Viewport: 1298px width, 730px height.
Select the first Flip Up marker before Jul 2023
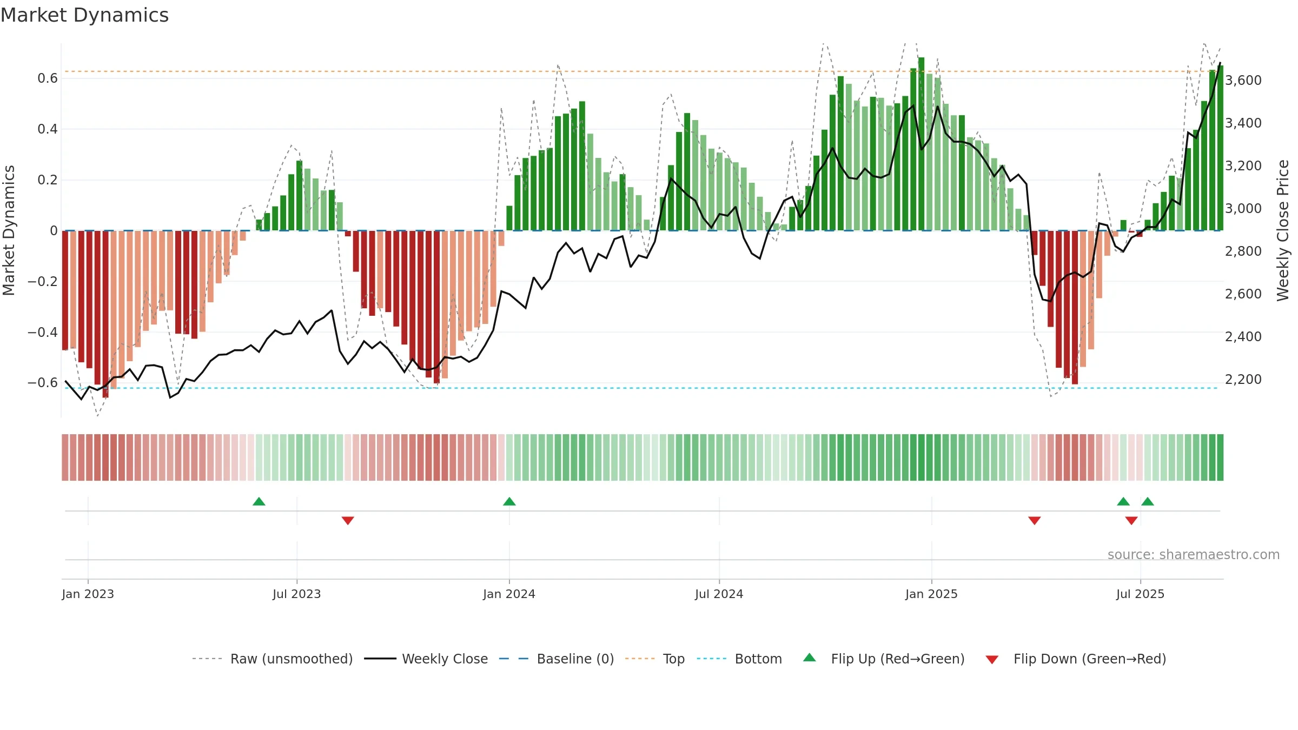click(x=259, y=501)
